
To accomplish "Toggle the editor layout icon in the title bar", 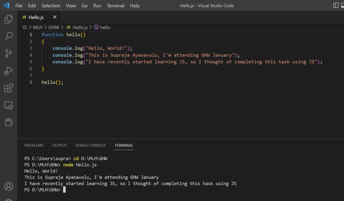I will pyautogui.click(x=335, y=5).
